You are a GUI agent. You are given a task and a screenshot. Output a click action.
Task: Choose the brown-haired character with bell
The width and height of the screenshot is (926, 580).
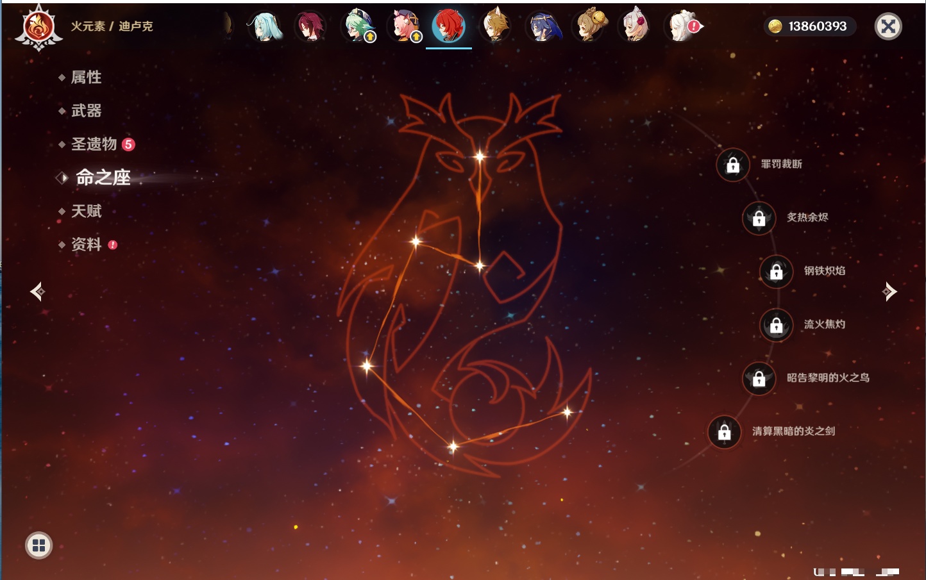(589, 27)
